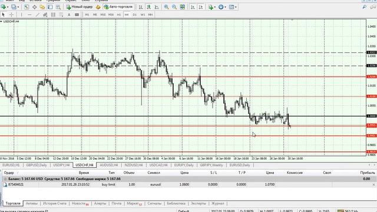Switch timeframe to MN
377x212 pixels.
click(x=150, y=15)
